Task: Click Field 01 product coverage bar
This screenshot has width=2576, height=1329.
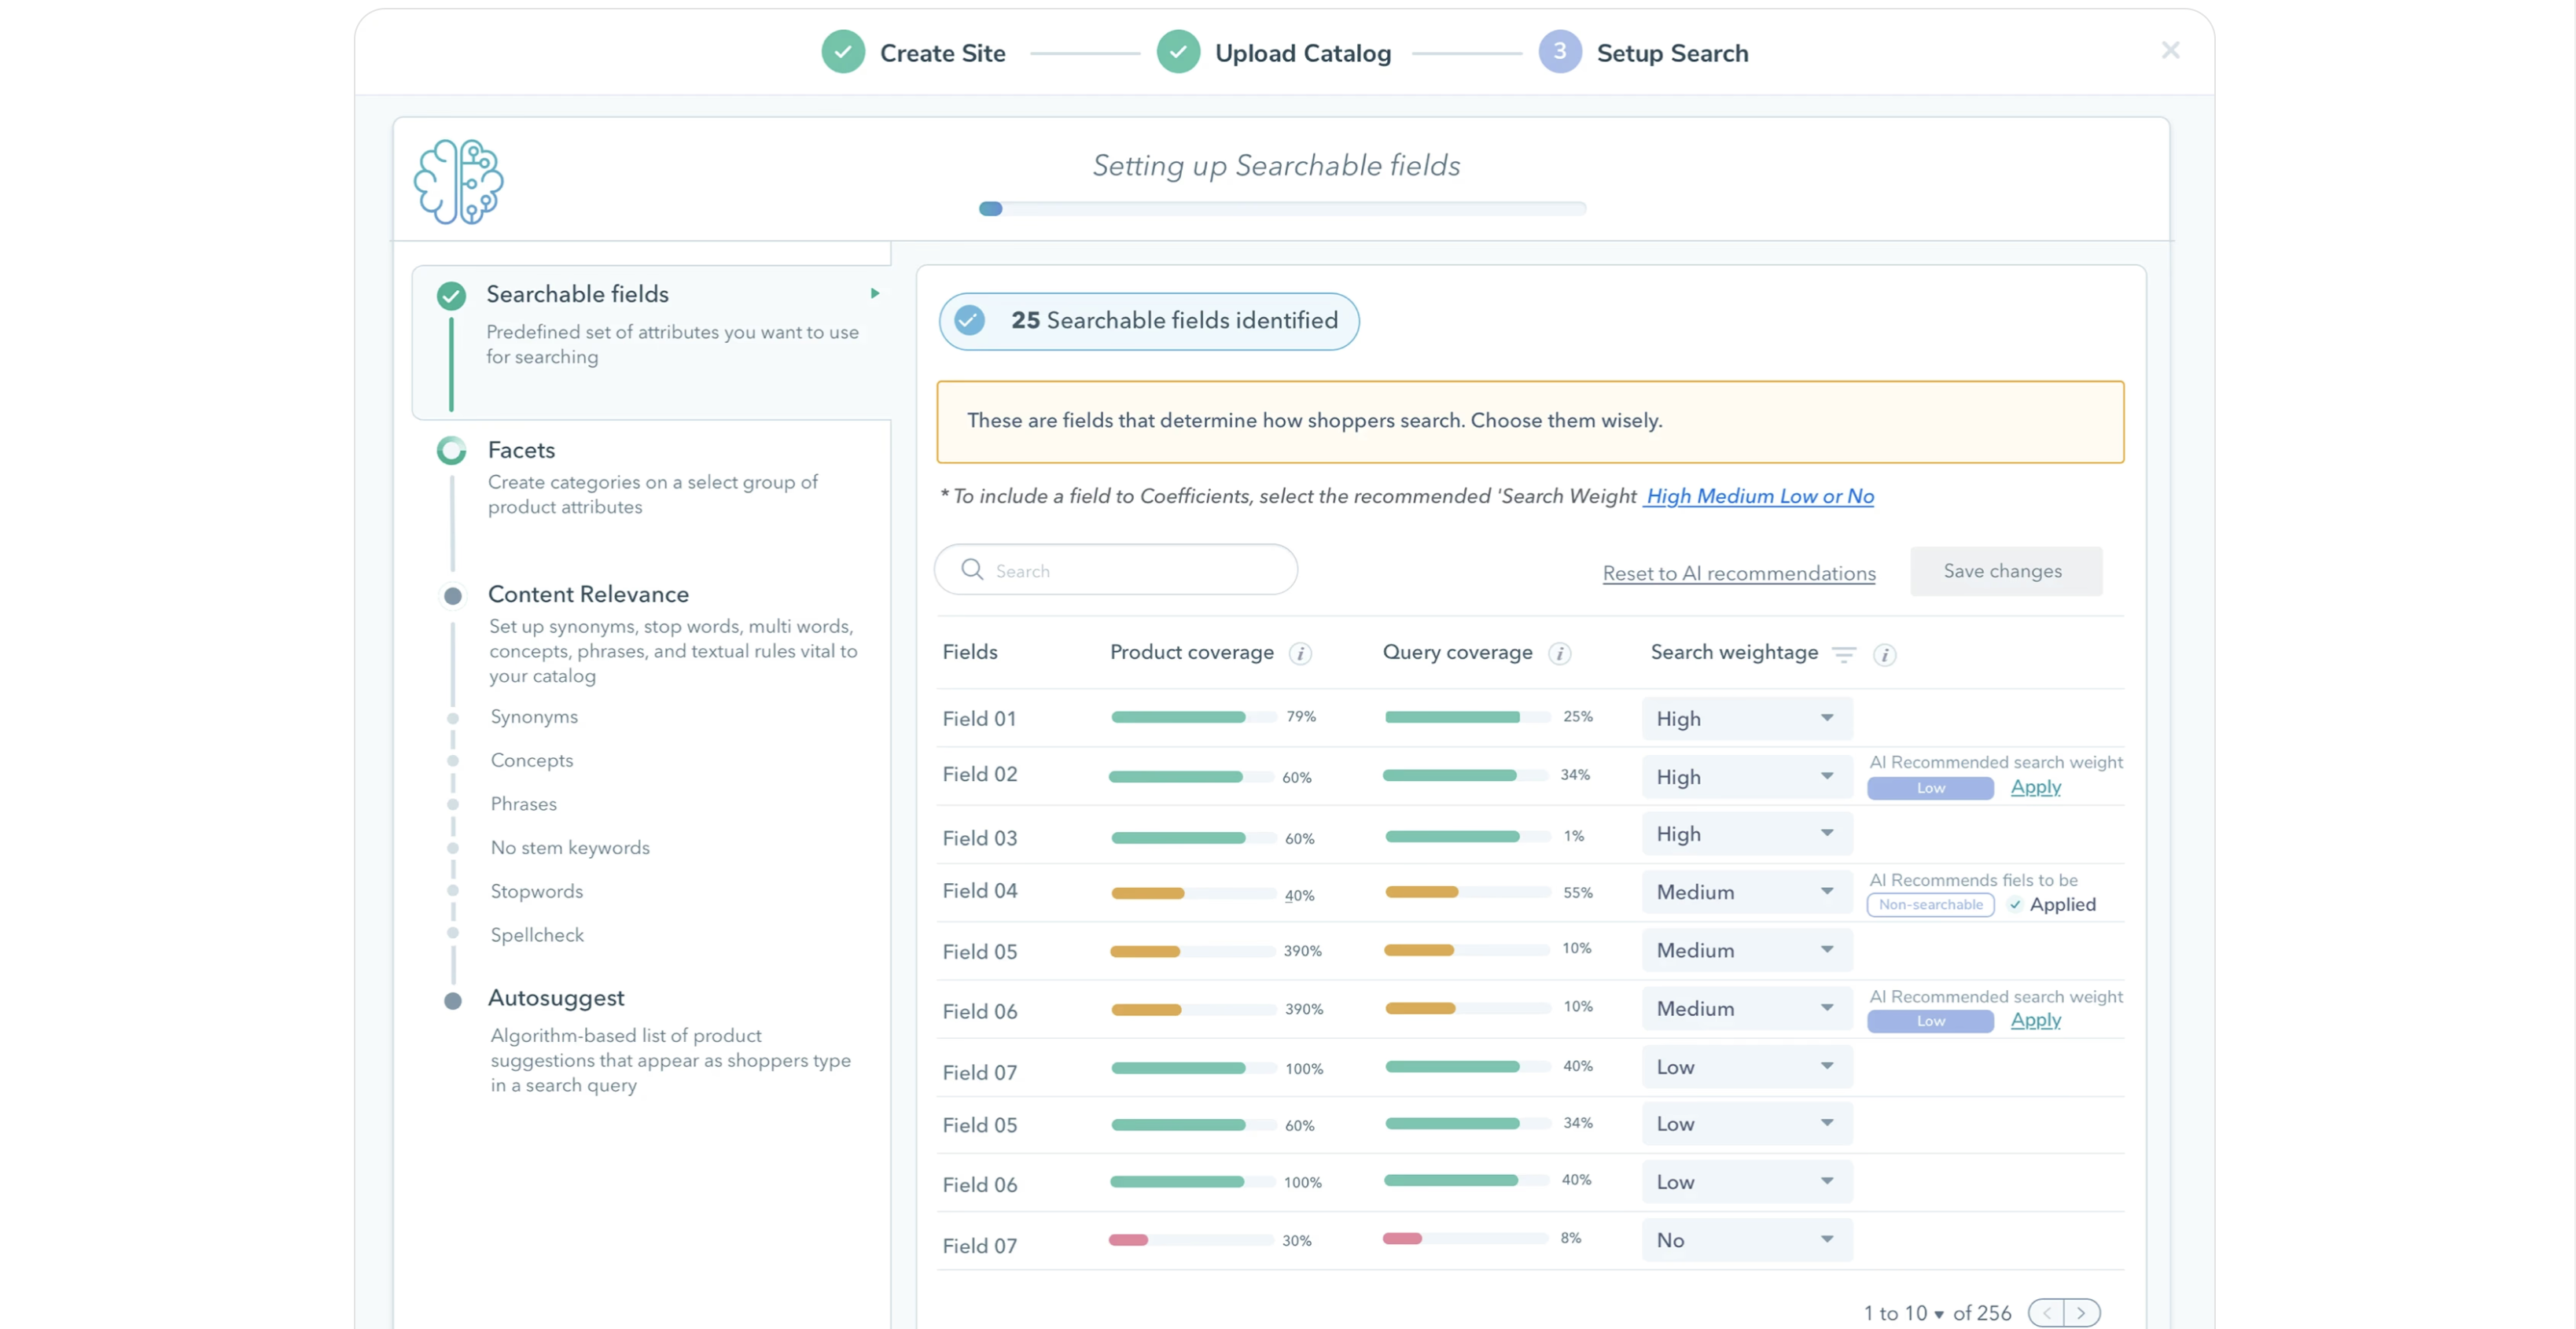Action: (1194, 717)
